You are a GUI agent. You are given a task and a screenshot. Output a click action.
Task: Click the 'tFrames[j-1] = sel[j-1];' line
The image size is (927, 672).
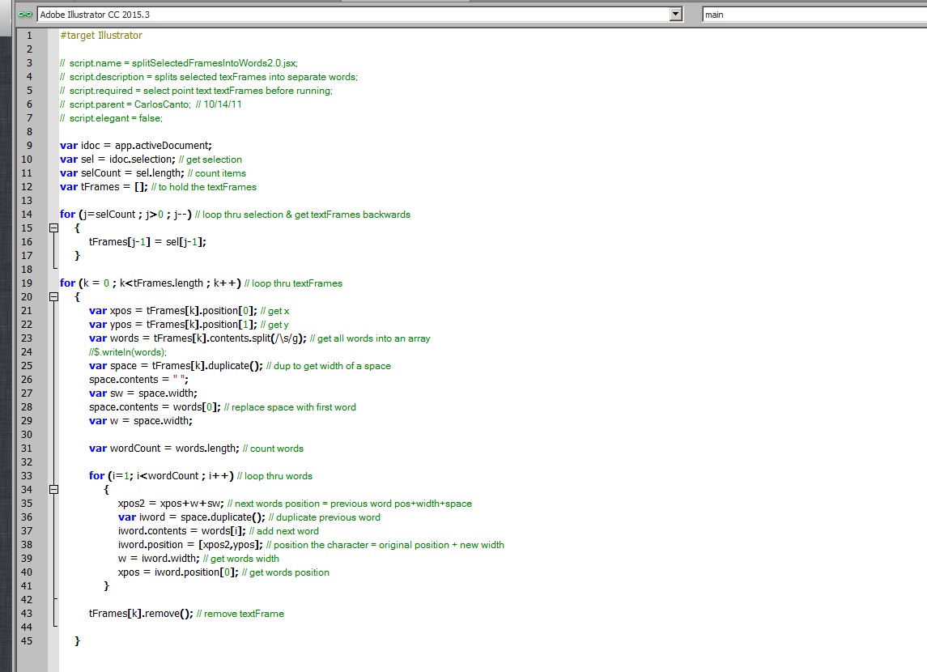click(147, 242)
